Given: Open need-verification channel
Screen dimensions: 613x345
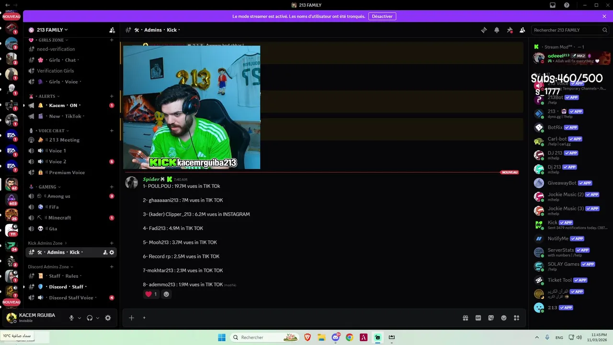Looking at the screenshot, I should click(x=71, y=49).
